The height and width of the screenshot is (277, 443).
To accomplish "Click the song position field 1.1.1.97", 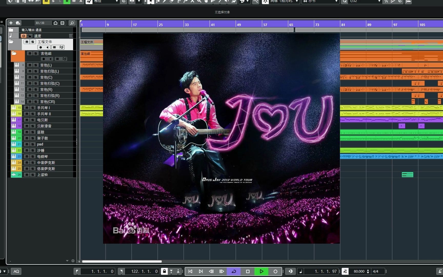I will coord(322,271).
